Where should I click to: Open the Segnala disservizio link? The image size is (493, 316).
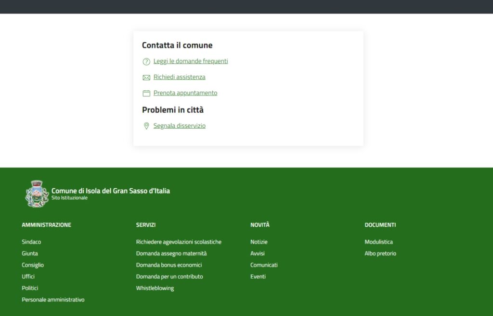click(179, 126)
